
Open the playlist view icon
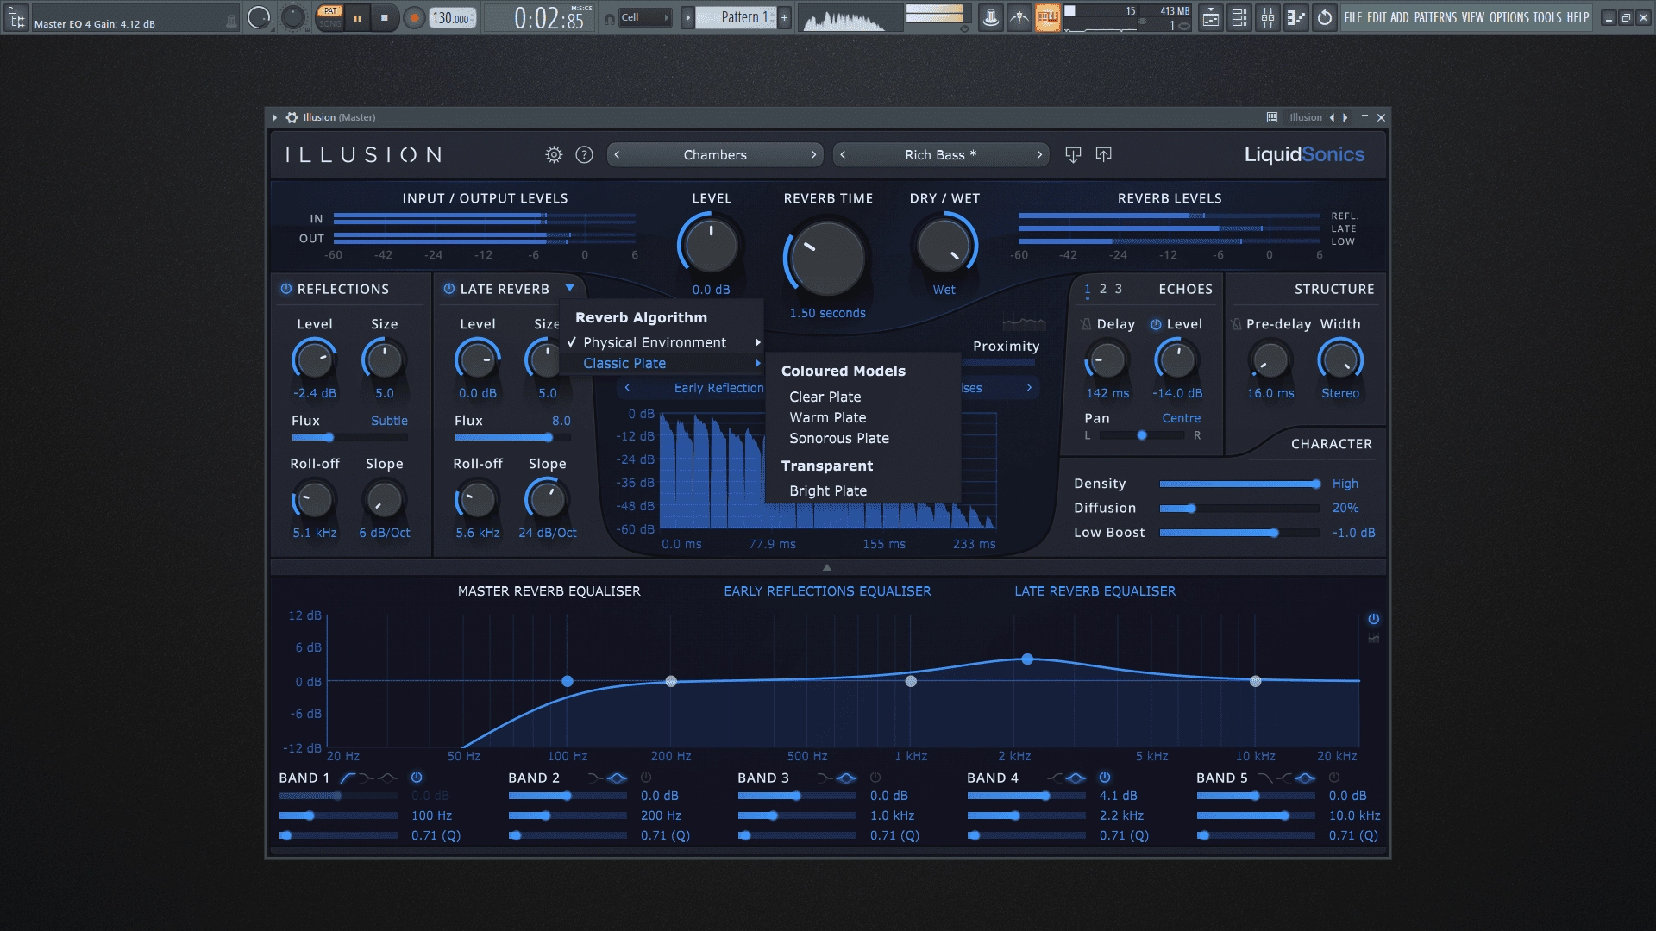[x=1211, y=17]
